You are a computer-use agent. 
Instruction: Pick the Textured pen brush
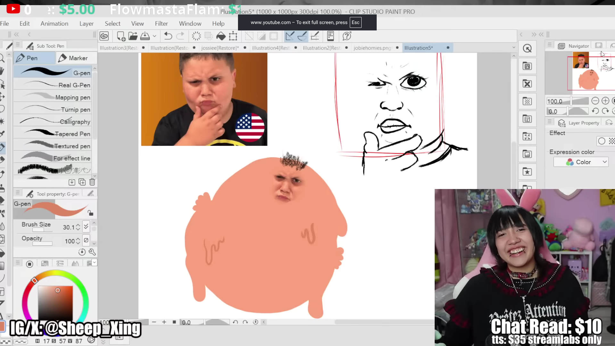pos(53,146)
